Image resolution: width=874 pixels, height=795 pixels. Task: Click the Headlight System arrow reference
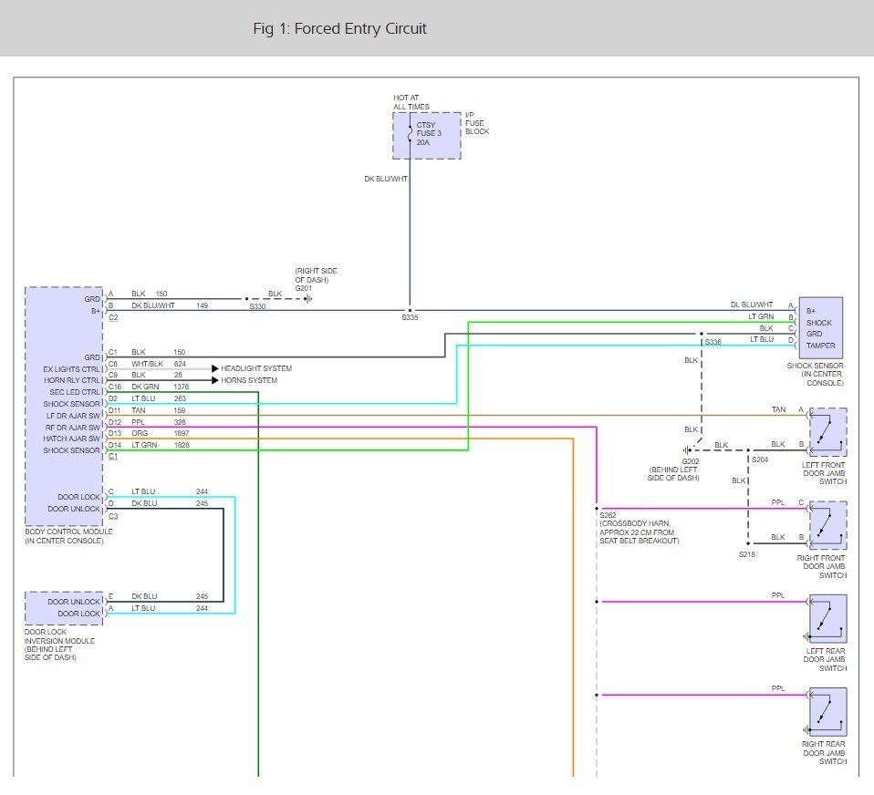[x=252, y=368]
